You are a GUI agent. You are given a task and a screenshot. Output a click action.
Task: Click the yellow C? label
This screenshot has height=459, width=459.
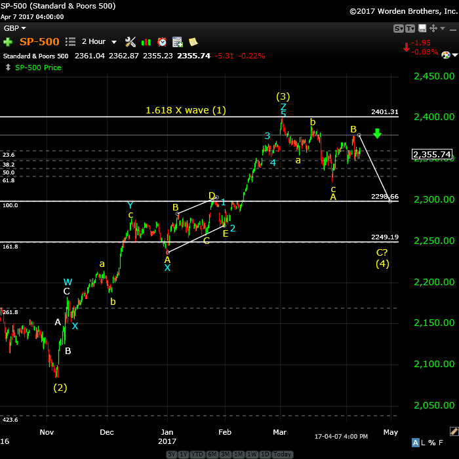coord(382,252)
